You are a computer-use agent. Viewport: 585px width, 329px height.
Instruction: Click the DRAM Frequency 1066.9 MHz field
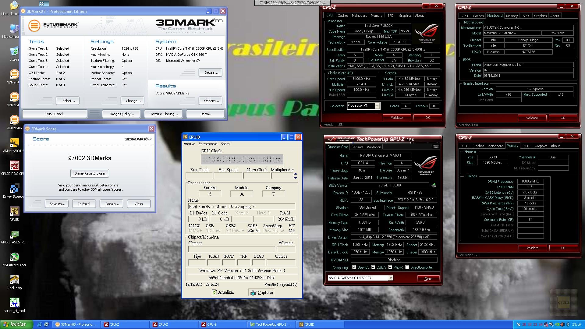530,181
